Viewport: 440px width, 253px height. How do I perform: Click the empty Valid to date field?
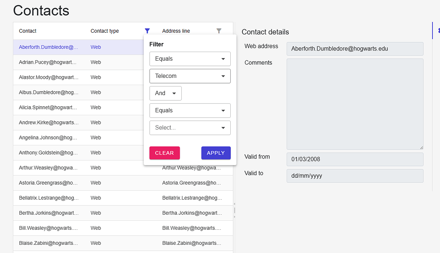coord(355,176)
